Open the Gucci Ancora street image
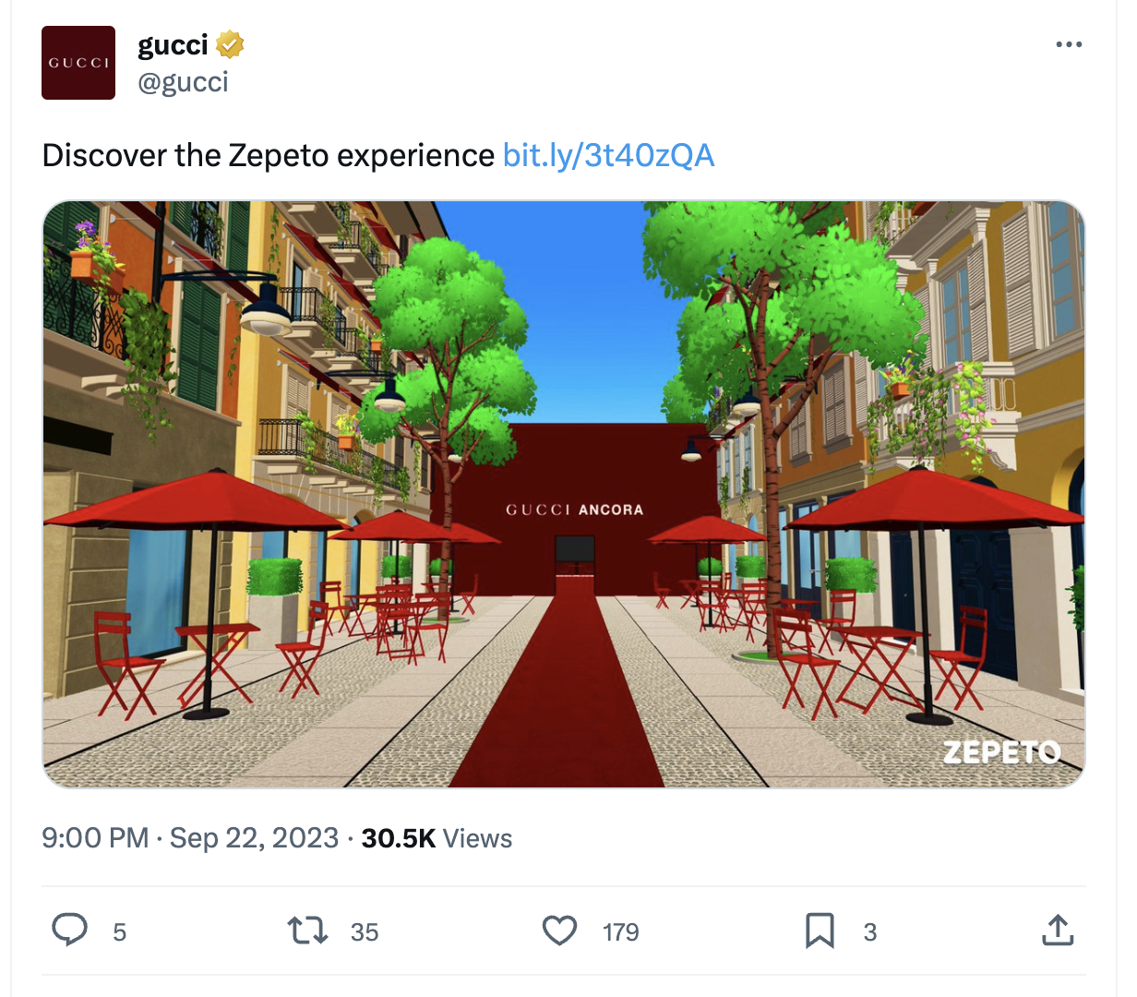The height and width of the screenshot is (997, 1137). coord(564,494)
